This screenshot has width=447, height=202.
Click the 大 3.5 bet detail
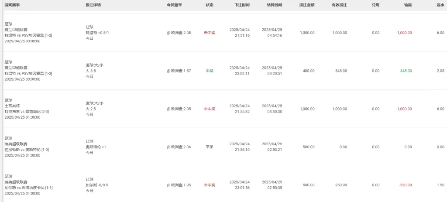tap(91, 71)
